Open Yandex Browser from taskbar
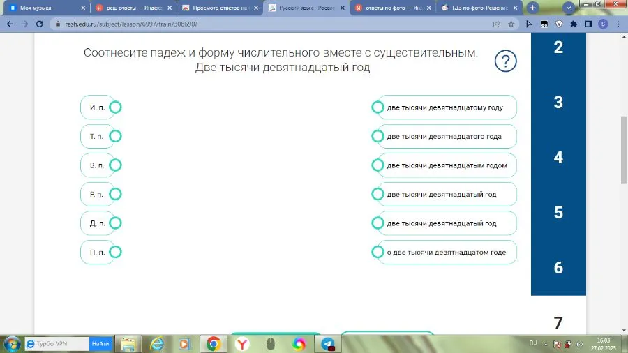Screen dimensions: 628x353 (x=242, y=344)
